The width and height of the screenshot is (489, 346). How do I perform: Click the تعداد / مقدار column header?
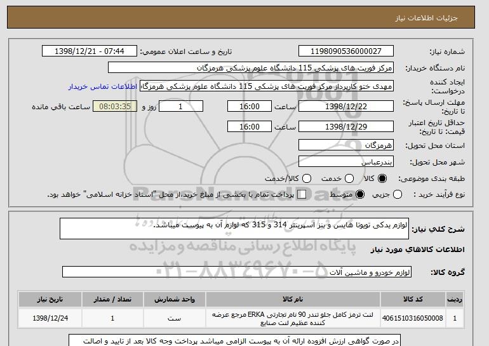[x=112, y=299]
